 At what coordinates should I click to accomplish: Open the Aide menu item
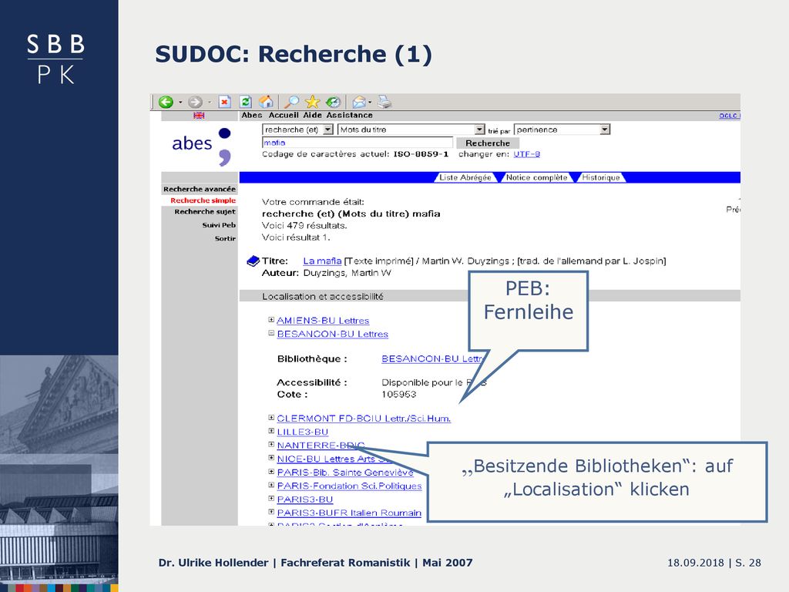[313, 116]
